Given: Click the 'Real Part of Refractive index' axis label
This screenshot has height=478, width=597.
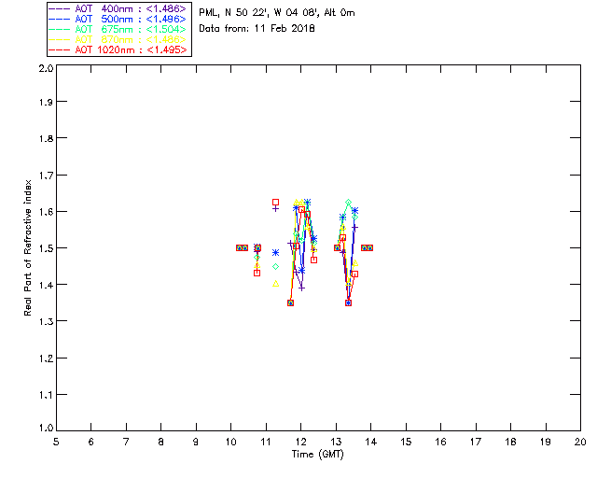Looking at the screenshot, I should point(27,247).
